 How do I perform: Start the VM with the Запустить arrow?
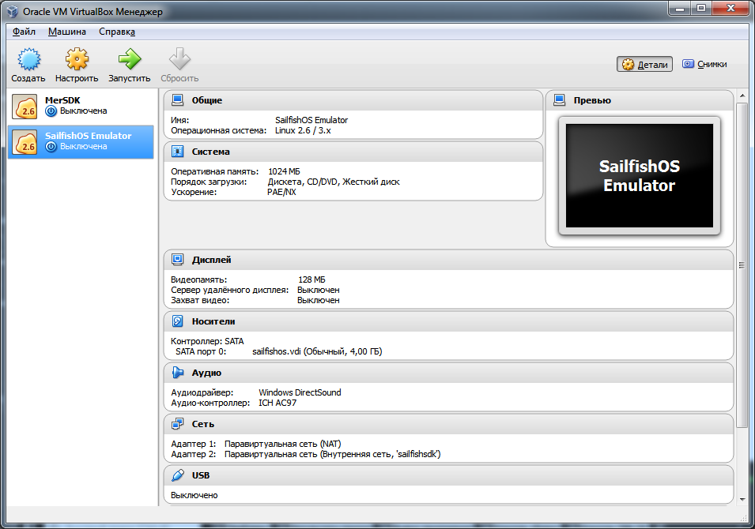(x=129, y=60)
